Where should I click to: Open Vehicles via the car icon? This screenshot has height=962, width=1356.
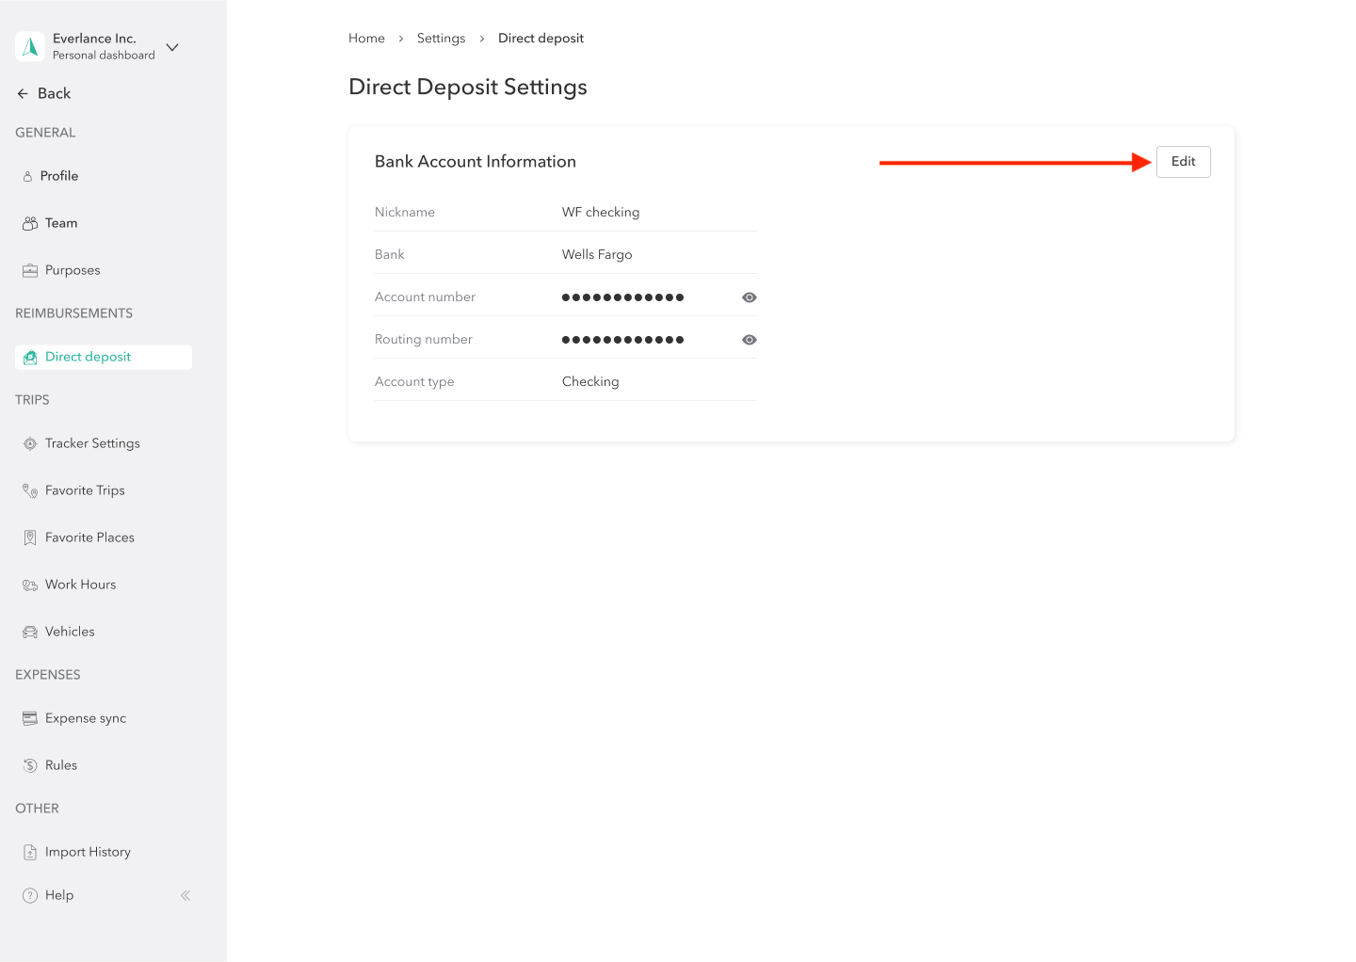29,631
